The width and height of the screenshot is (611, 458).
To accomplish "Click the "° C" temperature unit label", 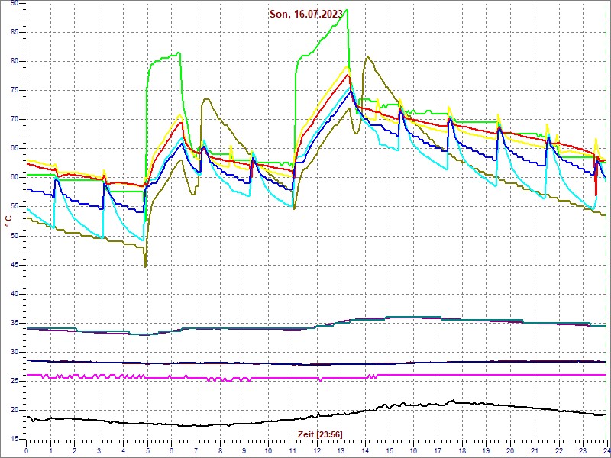I will [x=8, y=221].
